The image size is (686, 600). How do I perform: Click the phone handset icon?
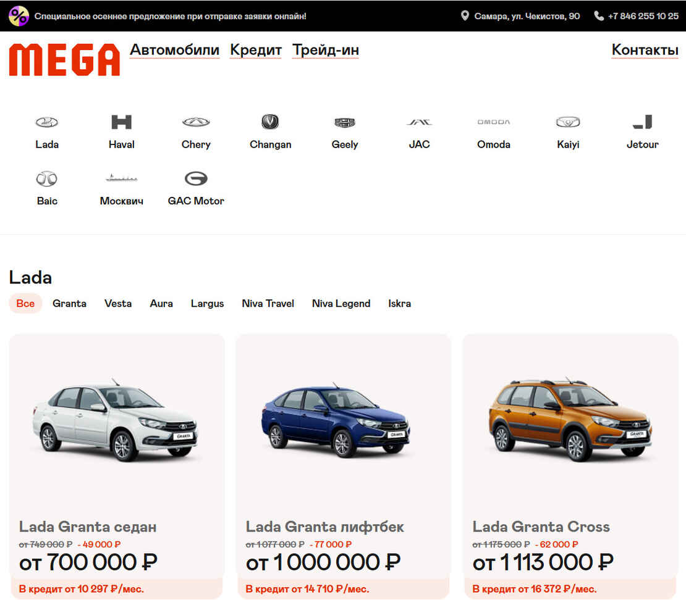point(598,15)
